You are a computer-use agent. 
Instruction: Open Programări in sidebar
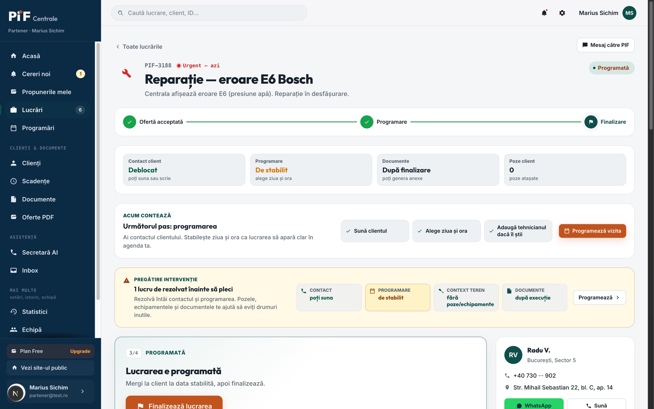[47, 128]
